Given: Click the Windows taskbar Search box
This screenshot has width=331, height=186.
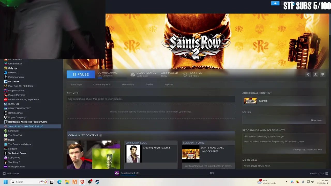Looking at the screenshot, I should (29, 182).
